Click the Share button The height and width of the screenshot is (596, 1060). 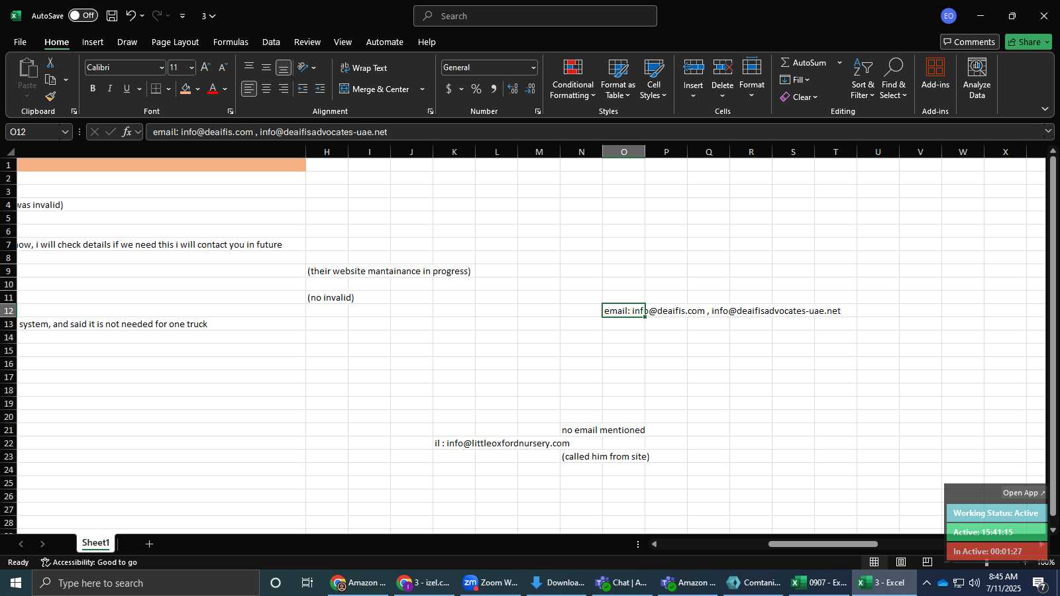[x=1028, y=42]
